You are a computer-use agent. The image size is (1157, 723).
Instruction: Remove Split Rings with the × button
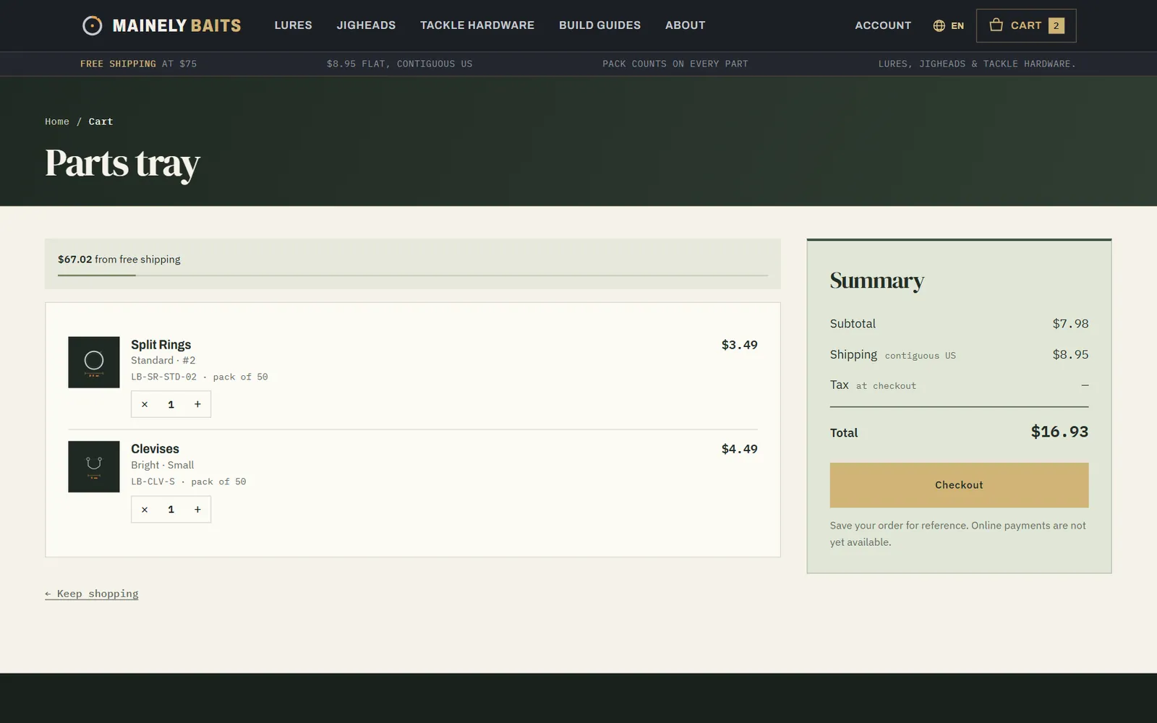pyautogui.click(x=145, y=404)
